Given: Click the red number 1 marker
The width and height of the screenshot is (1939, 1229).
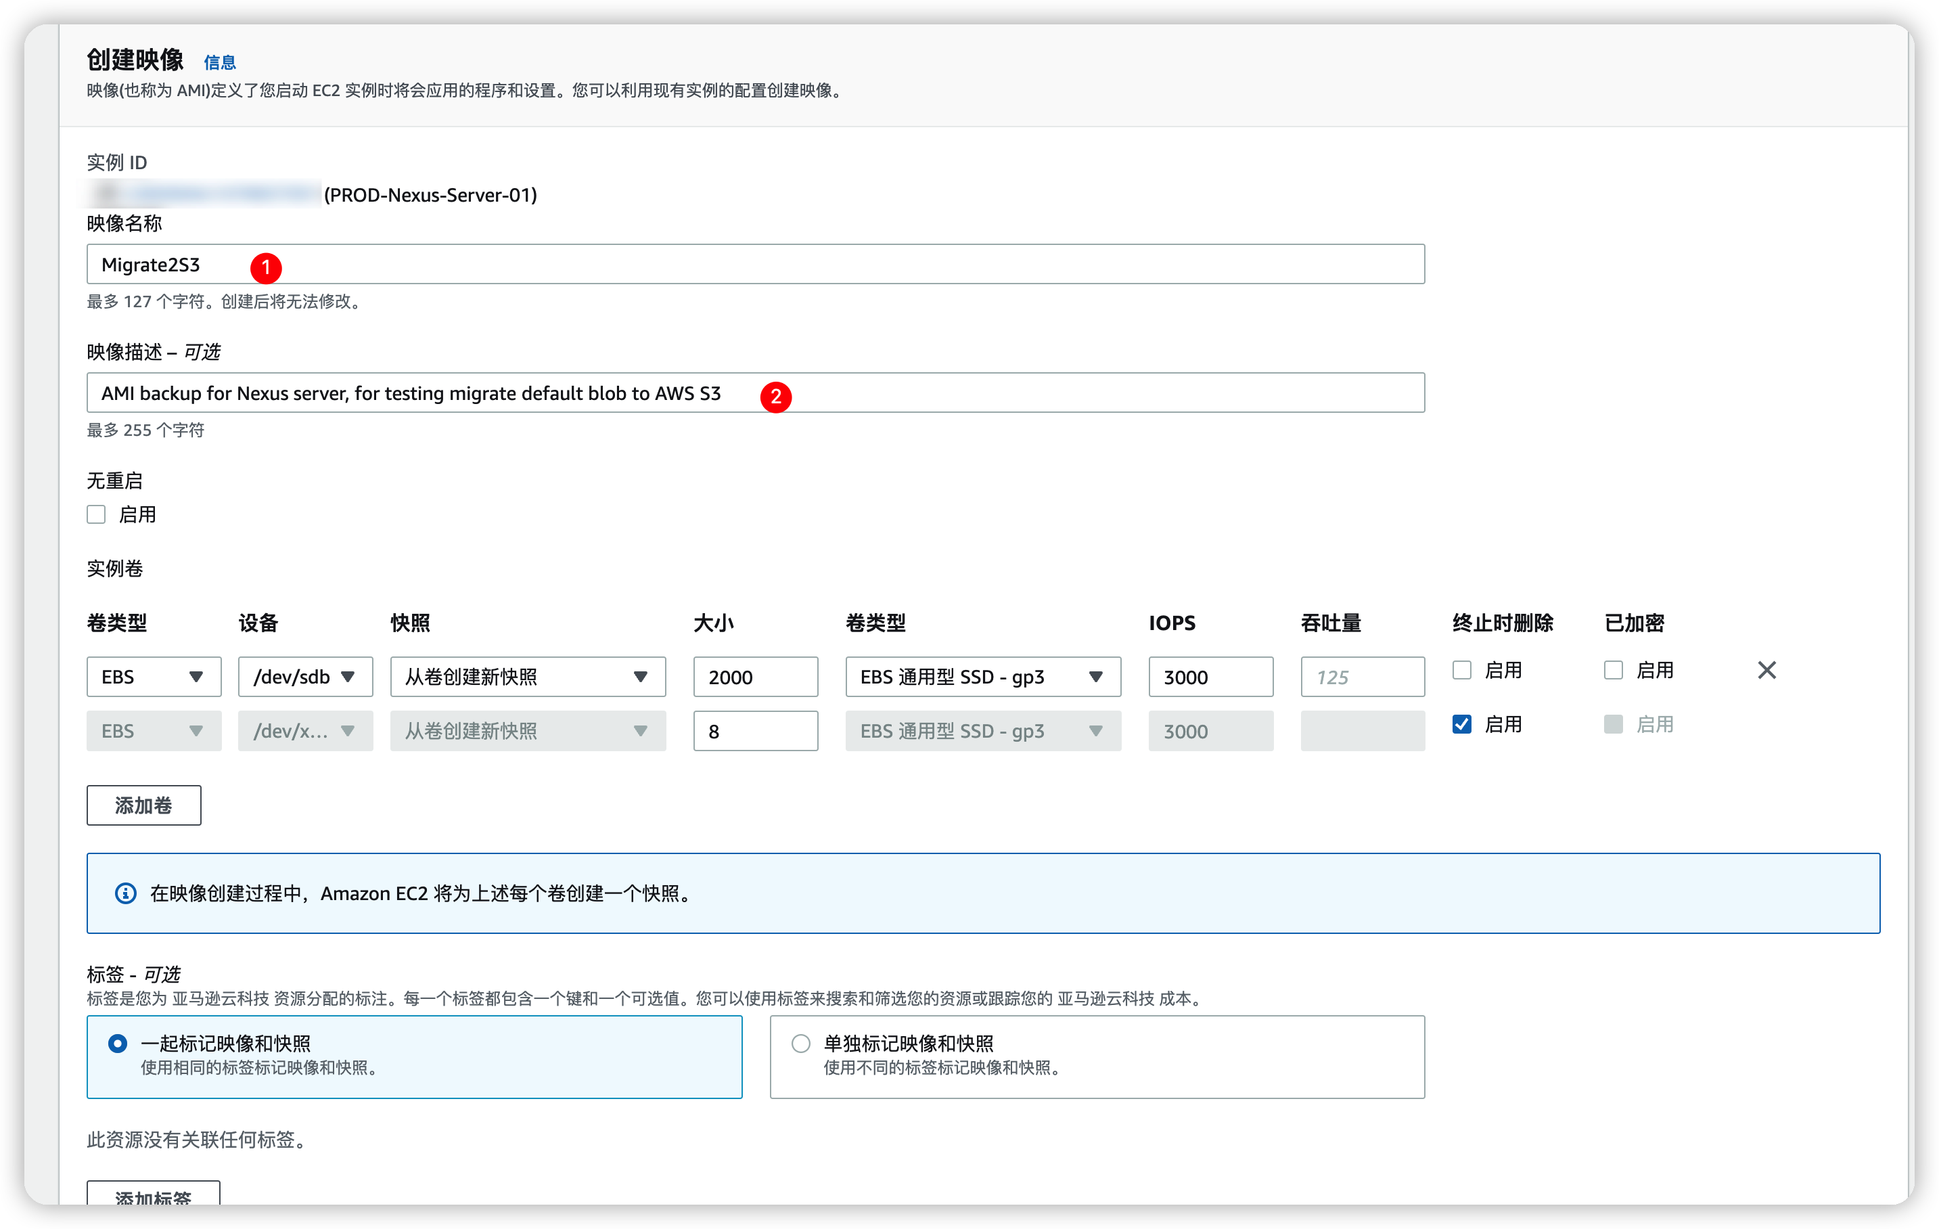Looking at the screenshot, I should coord(266,267).
